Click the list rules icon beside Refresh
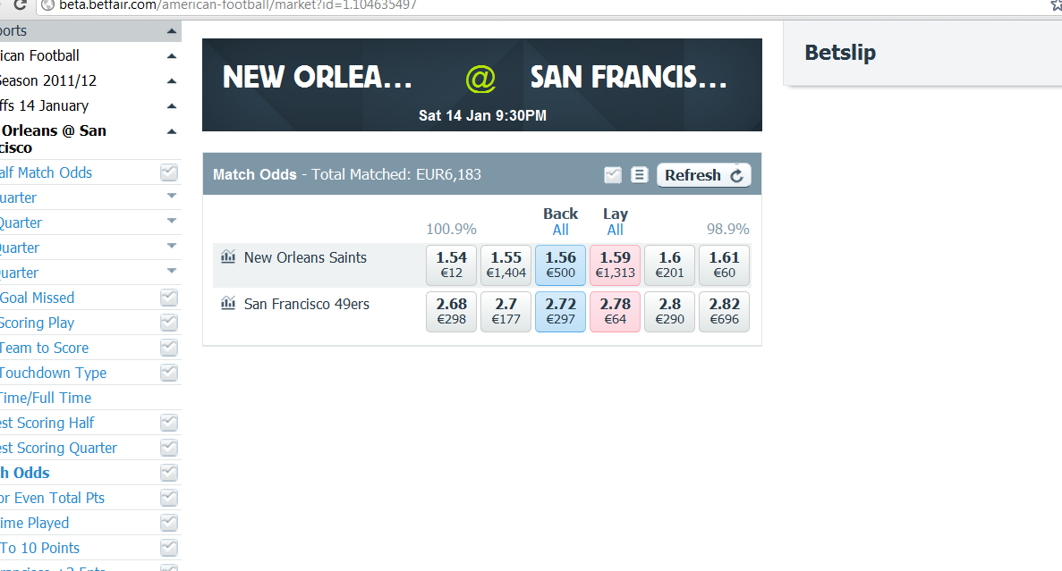 640,175
